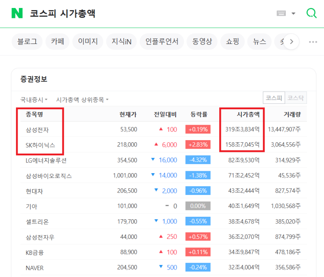
Task: Click the 158조7,045억 market cap value
Action: pos(242,145)
